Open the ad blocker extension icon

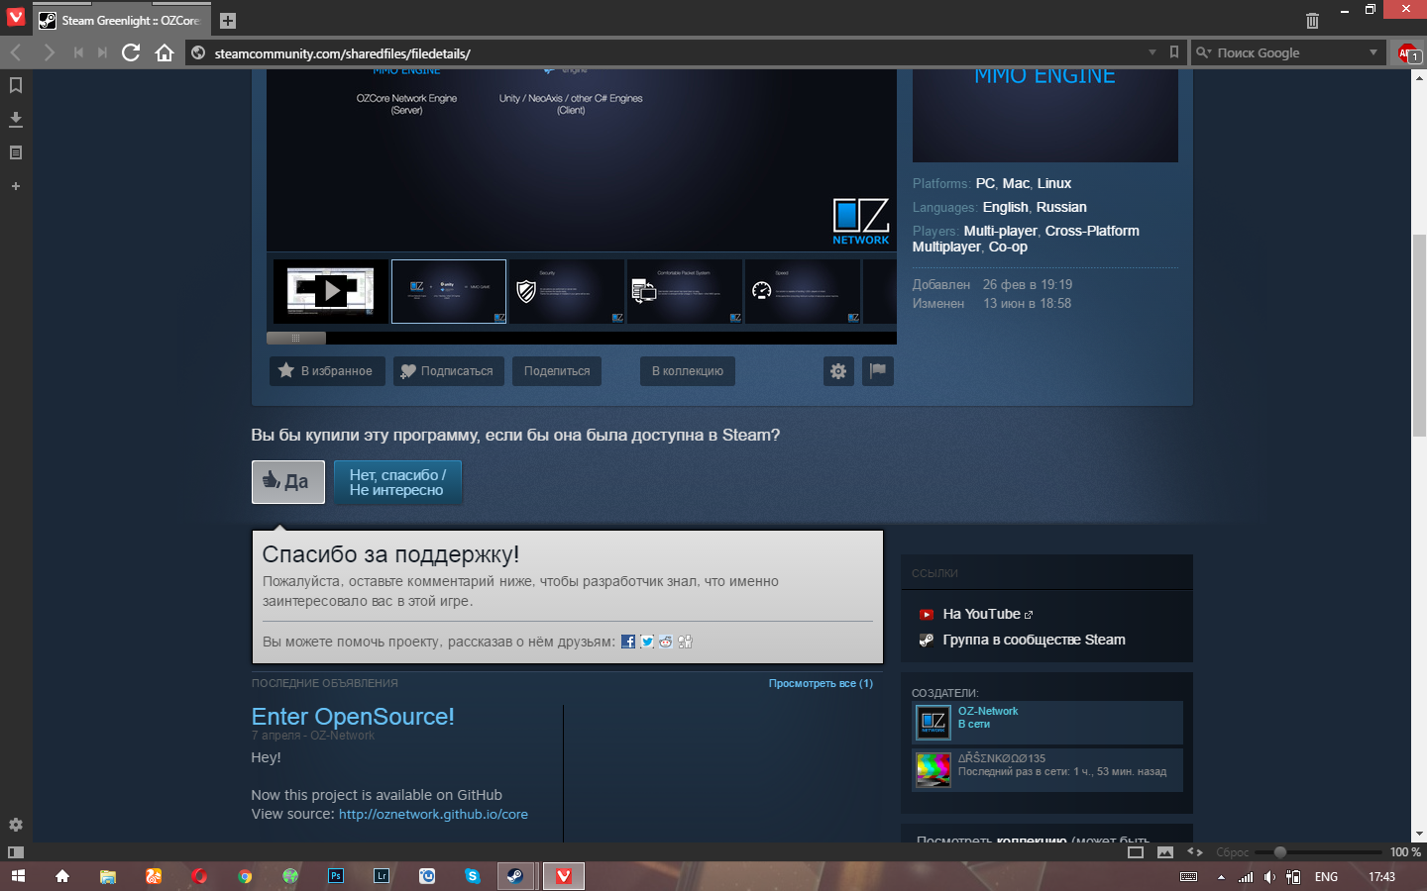(x=1408, y=53)
